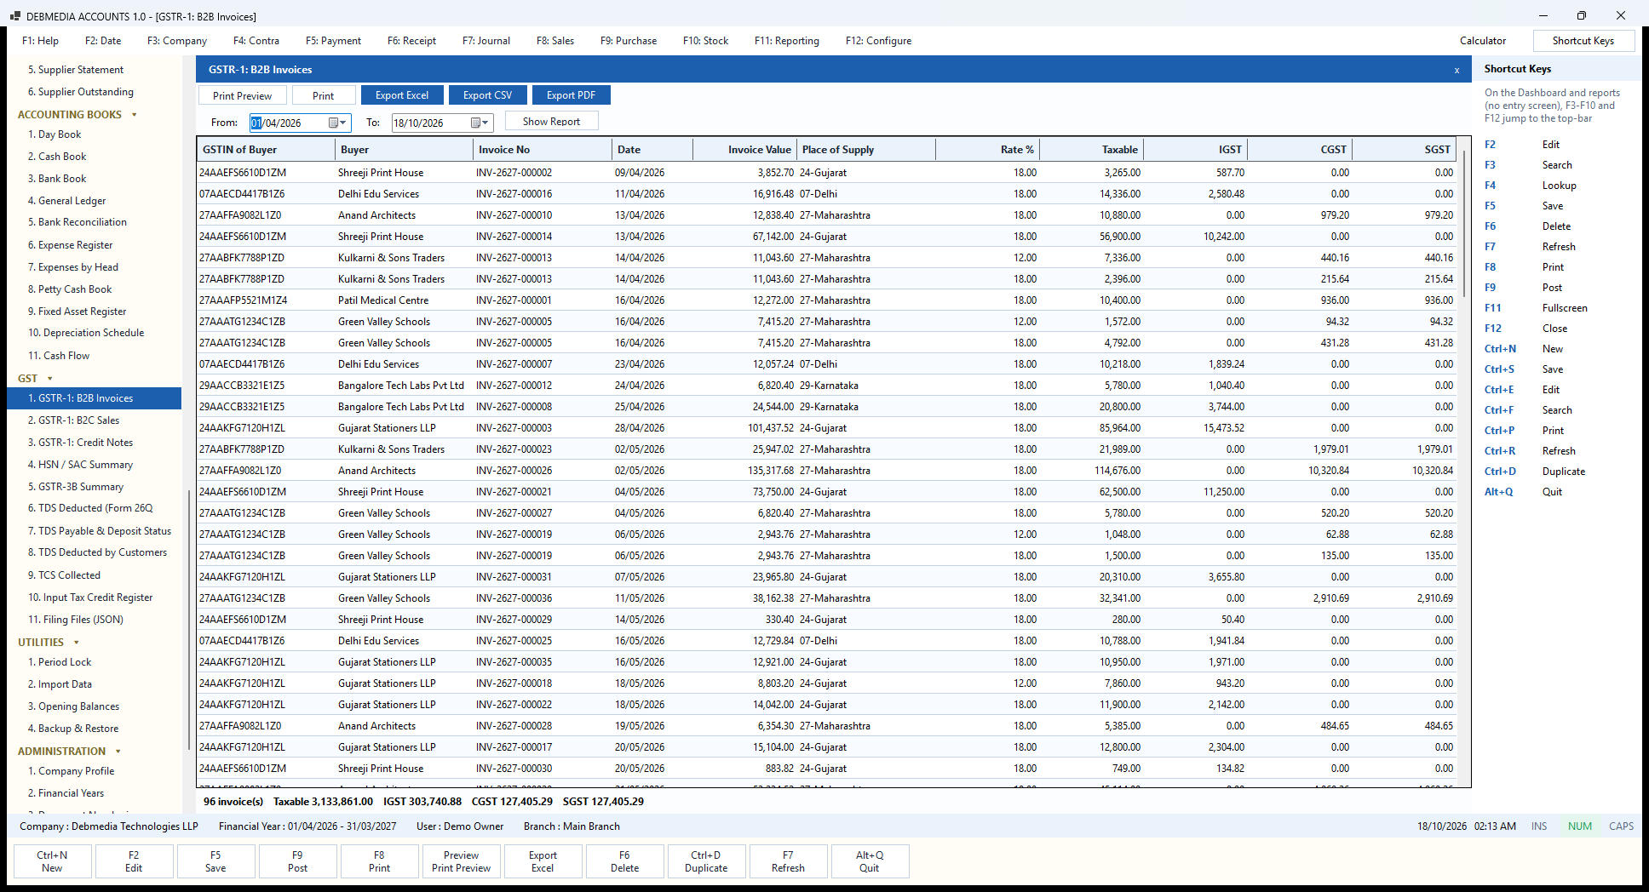Screen dimensions: 1649x892
Task: Click the Export CSV button
Action: pos(487,95)
